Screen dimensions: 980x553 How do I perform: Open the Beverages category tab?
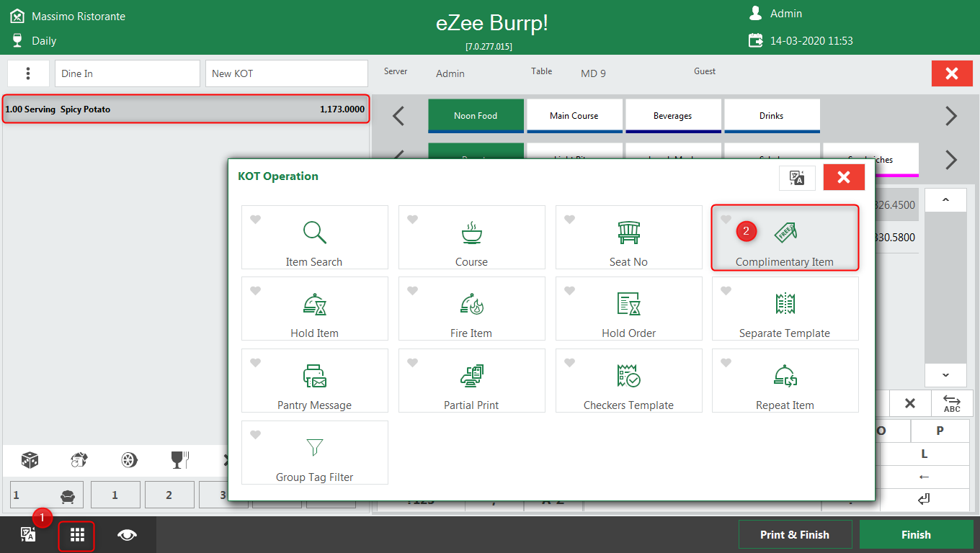point(673,116)
